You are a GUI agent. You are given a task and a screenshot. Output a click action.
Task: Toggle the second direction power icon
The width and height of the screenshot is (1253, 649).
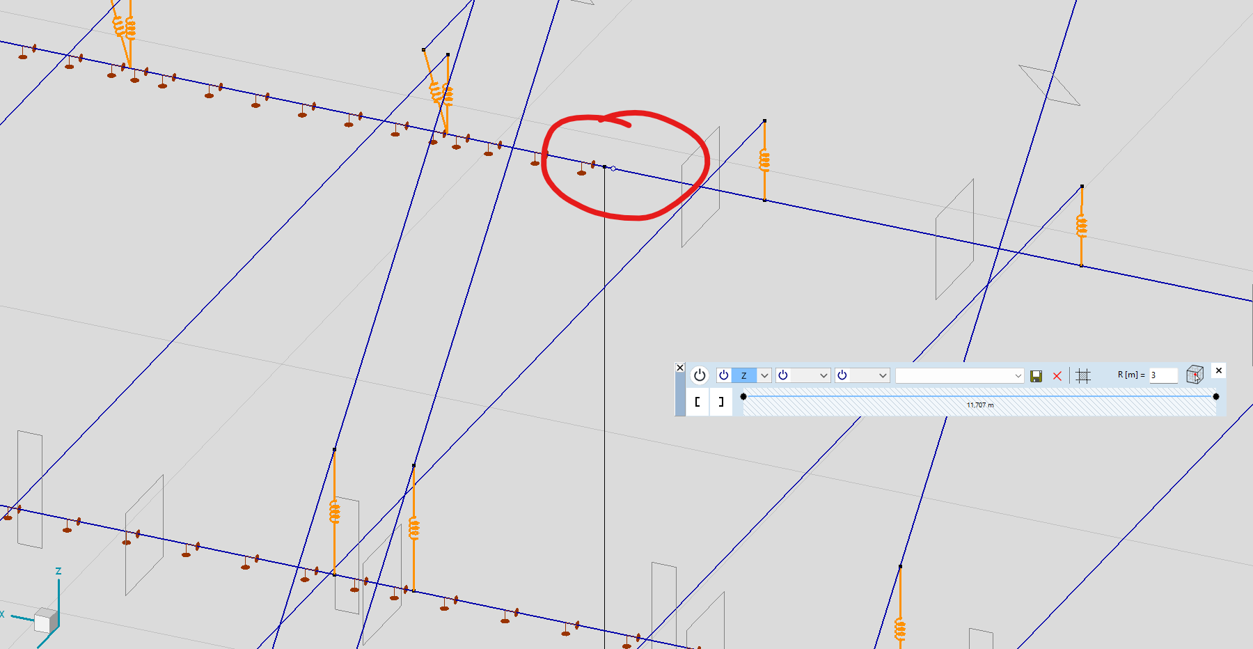(783, 375)
